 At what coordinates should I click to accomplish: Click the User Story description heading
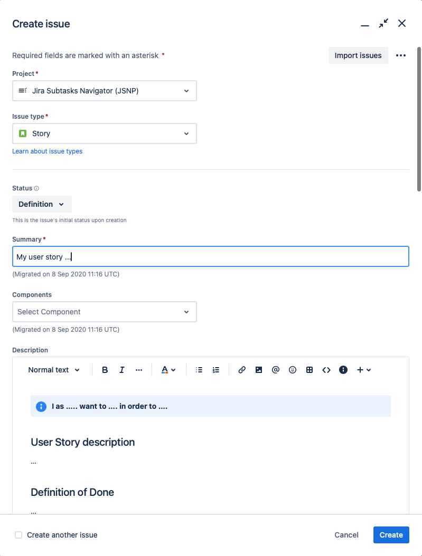pyautogui.click(x=83, y=442)
